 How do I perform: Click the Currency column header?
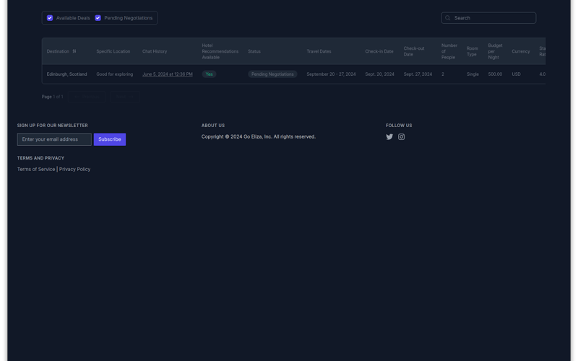520,51
